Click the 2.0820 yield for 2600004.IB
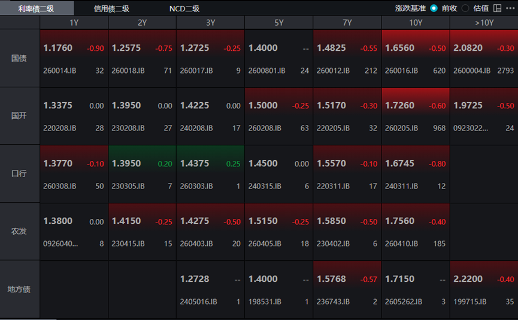 coord(468,48)
